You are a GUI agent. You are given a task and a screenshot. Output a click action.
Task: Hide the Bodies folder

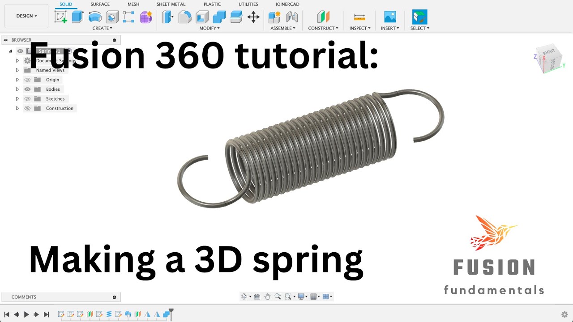27,89
